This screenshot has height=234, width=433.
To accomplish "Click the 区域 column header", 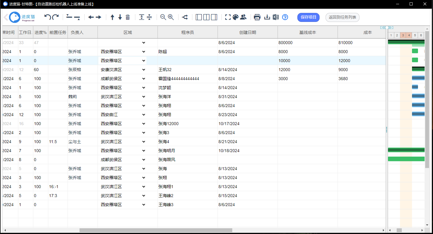I will point(128,32).
